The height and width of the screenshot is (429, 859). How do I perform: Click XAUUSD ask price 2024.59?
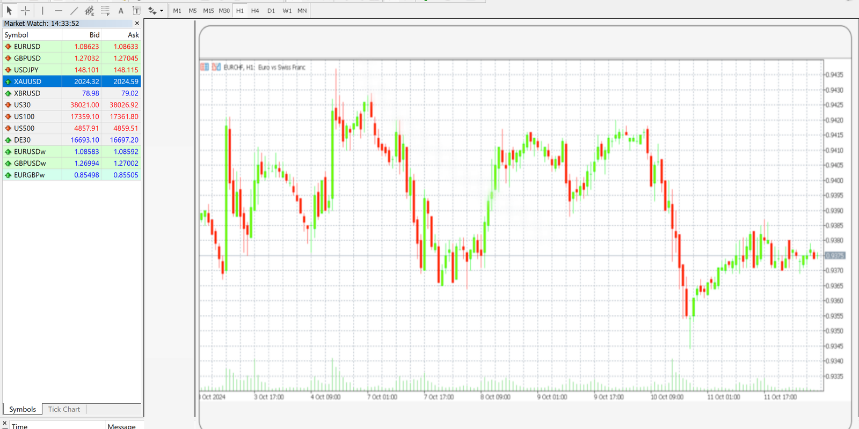(126, 82)
